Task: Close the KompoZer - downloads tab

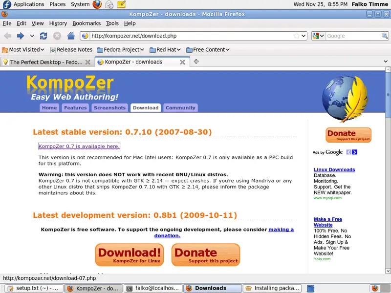Action: pyautogui.click(x=182, y=62)
